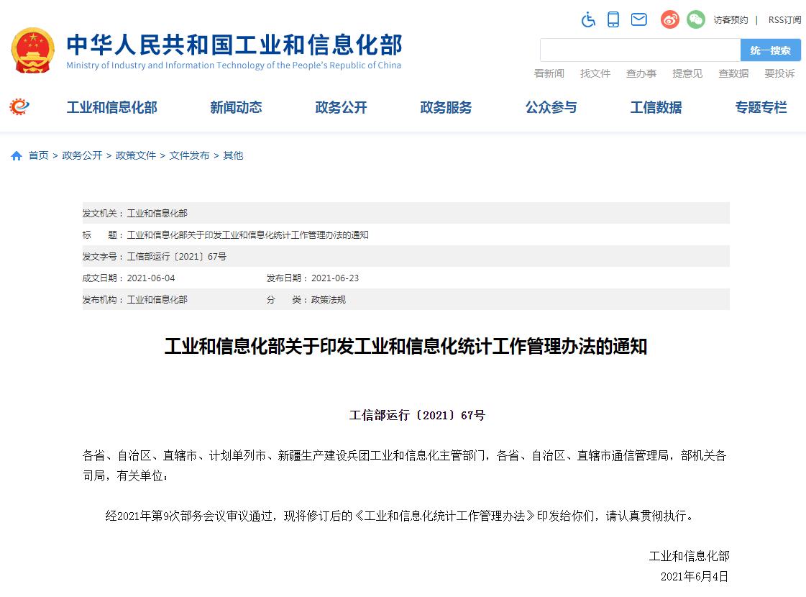Open the 访客预约 link
This screenshot has height=597, width=806.
731,20
